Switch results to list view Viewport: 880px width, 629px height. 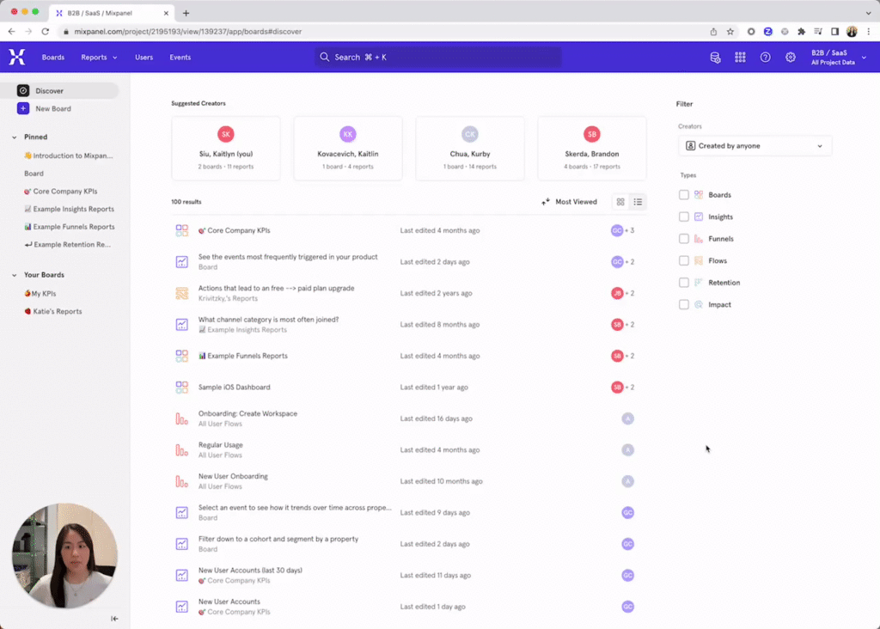639,202
